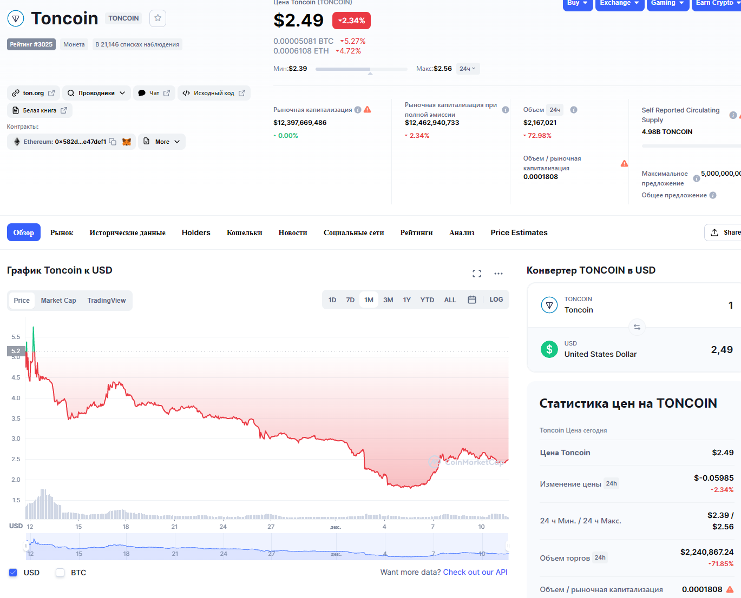Viewport: 741px width, 598px height.
Task: Open the Исторические данные tab
Action: pos(128,232)
